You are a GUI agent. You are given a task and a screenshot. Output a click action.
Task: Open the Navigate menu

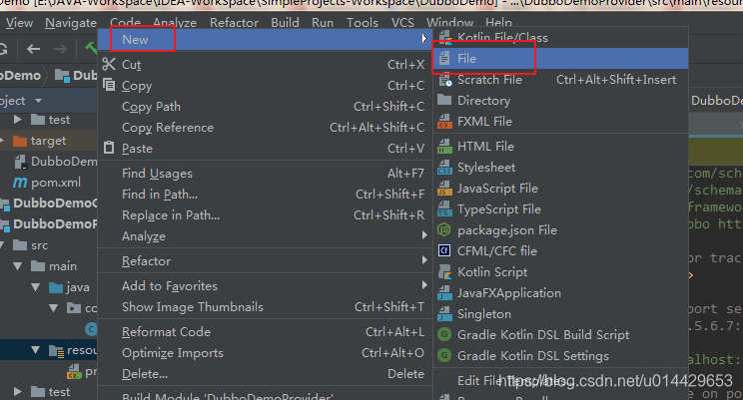pyautogui.click(x=71, y=23)
